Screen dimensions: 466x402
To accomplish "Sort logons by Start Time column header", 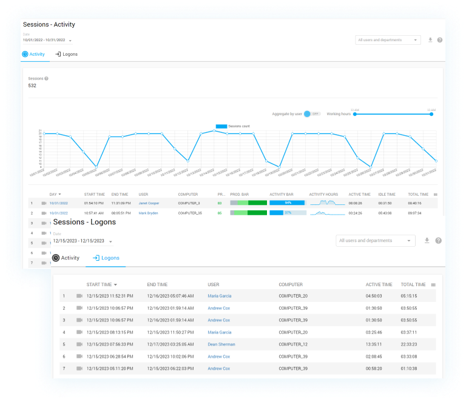I will [99, 284].
